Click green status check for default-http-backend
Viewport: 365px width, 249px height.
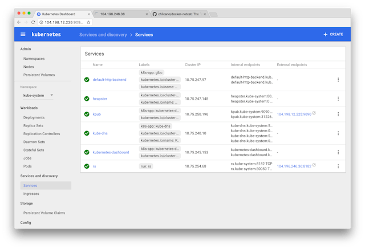tap(87, 80)
